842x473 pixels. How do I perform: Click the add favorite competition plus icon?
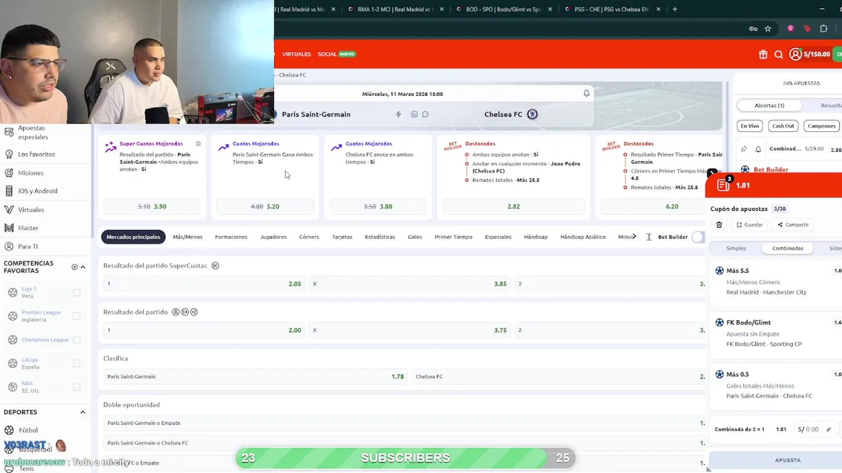pos(74,267)
